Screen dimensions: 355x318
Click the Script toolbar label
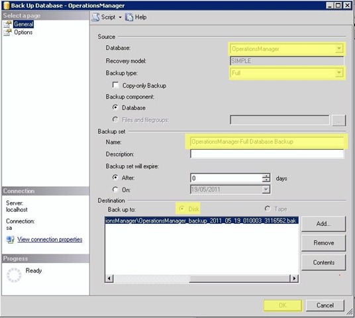point(108,17)
